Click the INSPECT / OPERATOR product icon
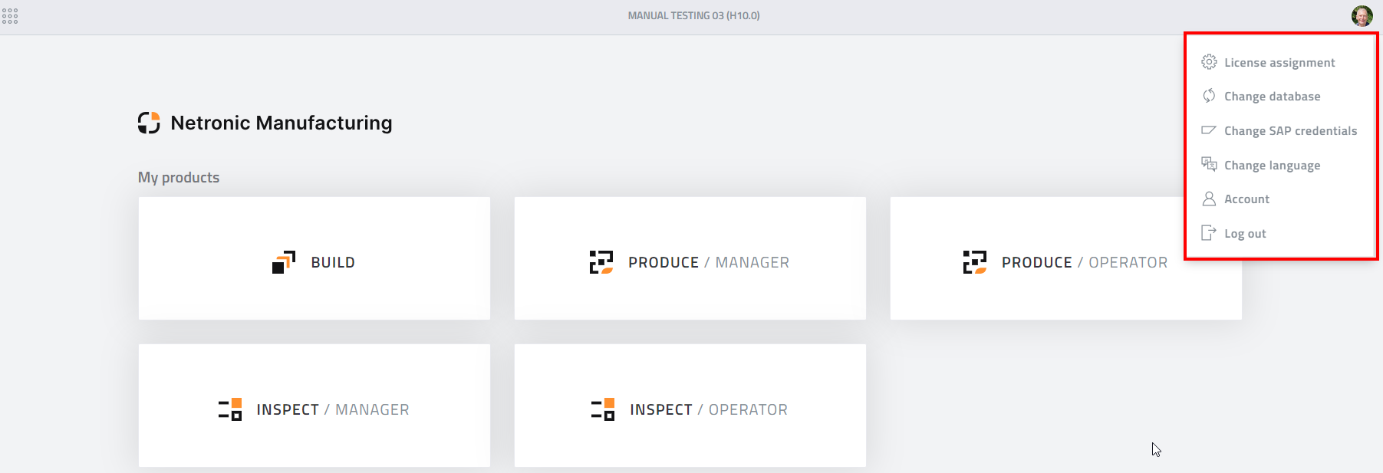Screen dimensions: 1383x473 pos(603,409)
